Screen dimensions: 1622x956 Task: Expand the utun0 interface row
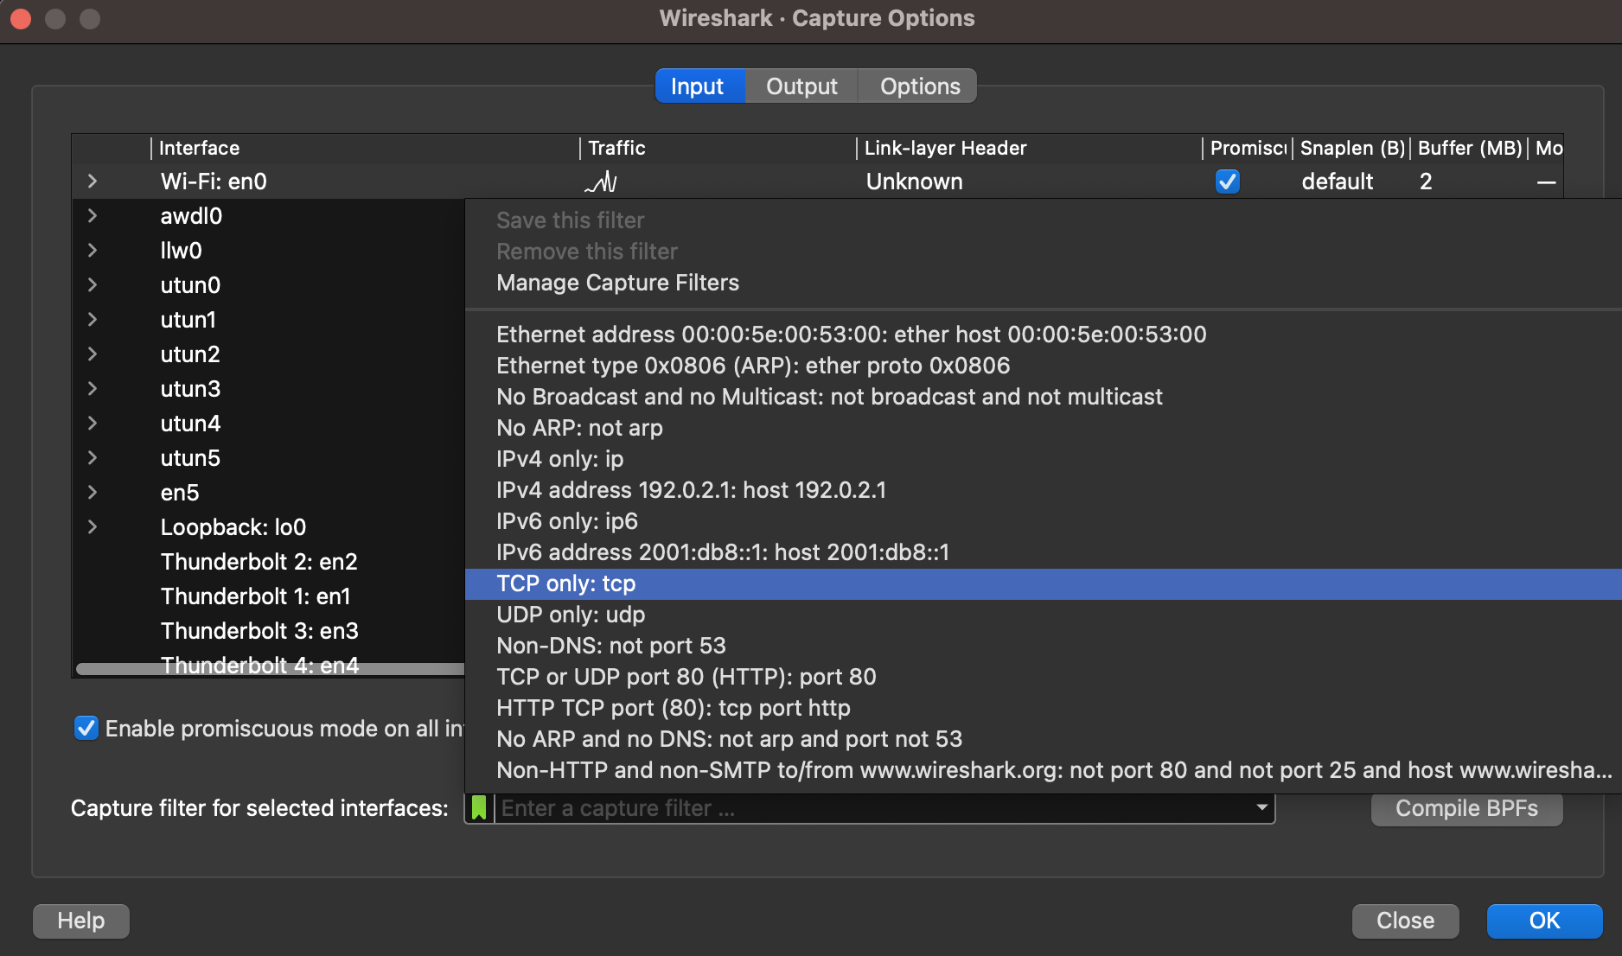pyautogui.click(x=93, y=285)
